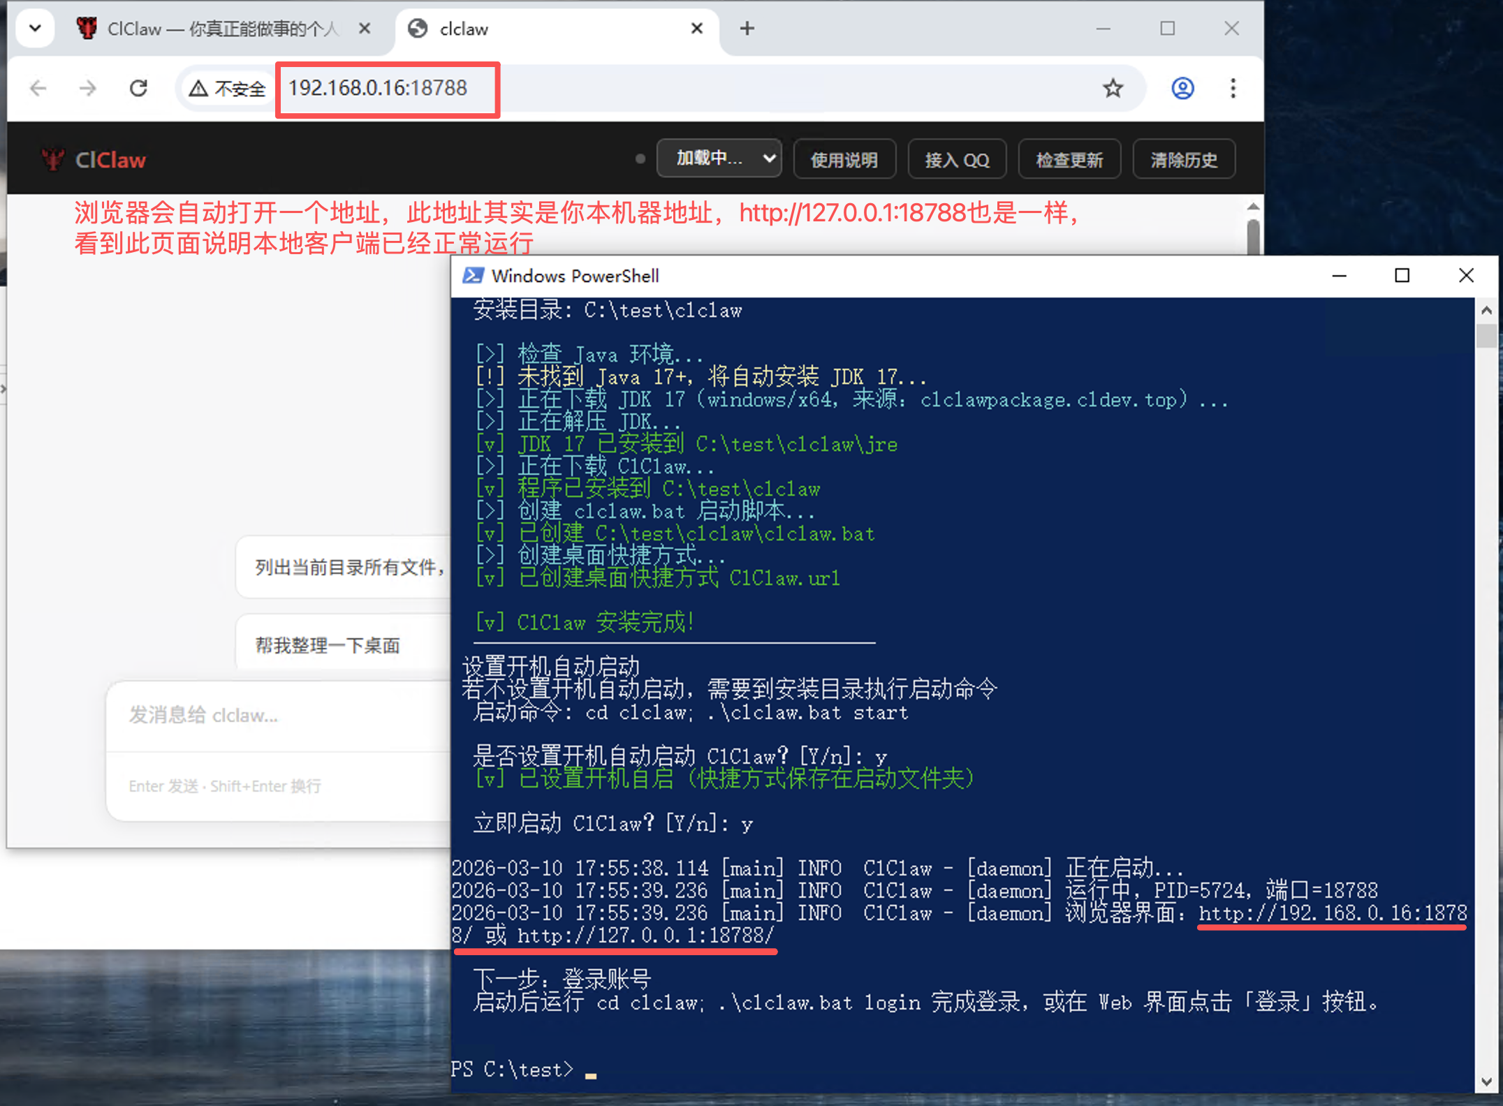
Task: Close the clclaw active tab
Action: point(696,29)
